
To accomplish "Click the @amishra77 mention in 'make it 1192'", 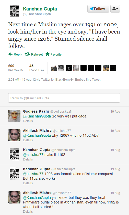I will [33, 155].
